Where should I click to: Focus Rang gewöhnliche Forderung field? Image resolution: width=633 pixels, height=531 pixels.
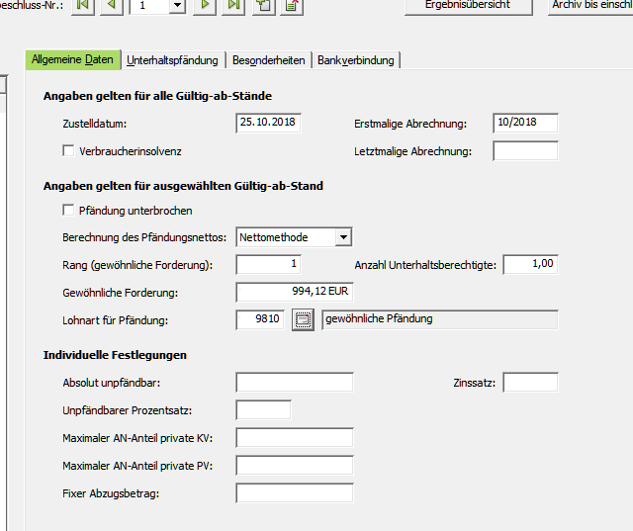[x=268, y=264]
